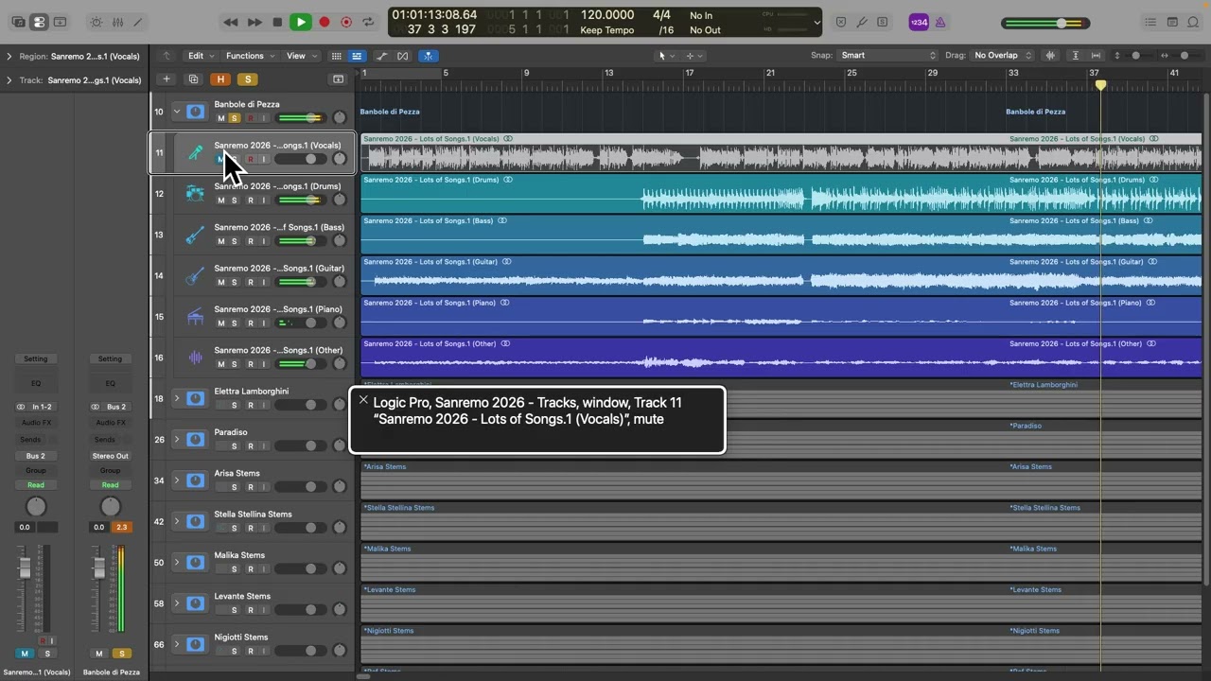The width and height of the screenshot is (1211, 681).
Task: Click the track header drop-down arrow button
Action: click(x=338, y=79)
